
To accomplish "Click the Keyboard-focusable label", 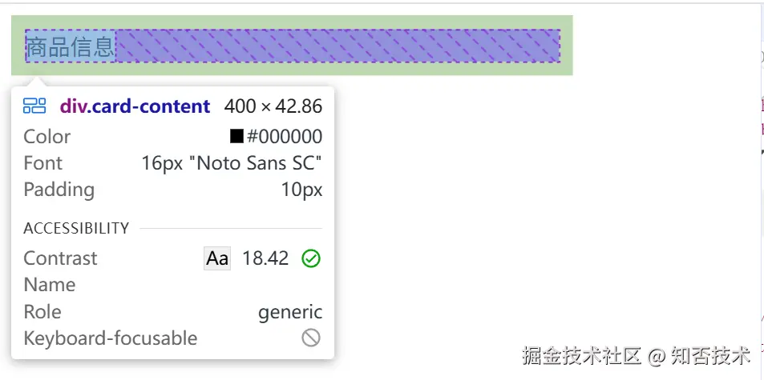I will [x=111, y=338].
